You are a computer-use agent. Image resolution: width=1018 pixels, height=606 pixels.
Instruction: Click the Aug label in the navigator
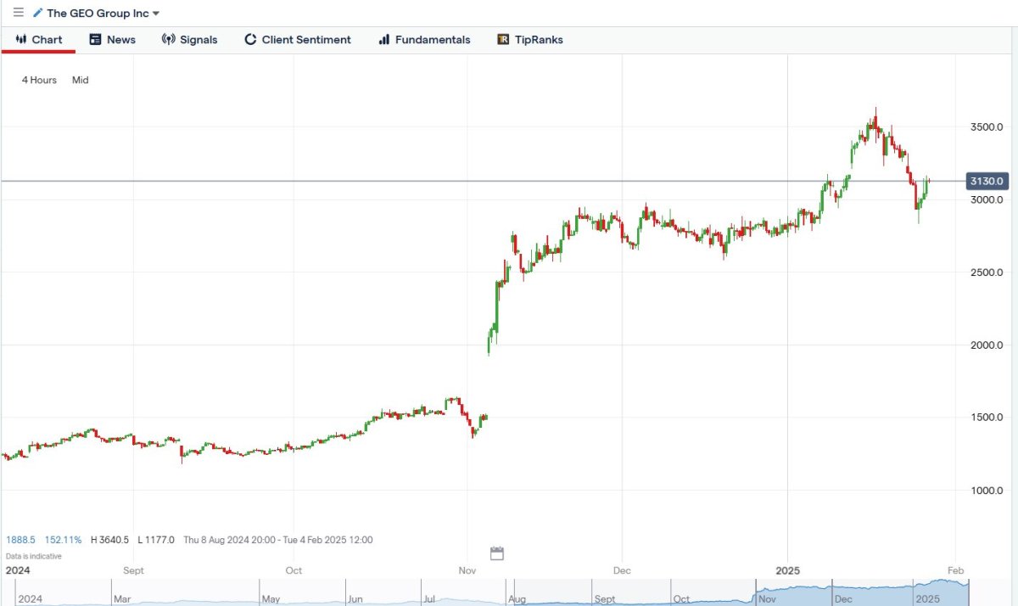(517, 599)
